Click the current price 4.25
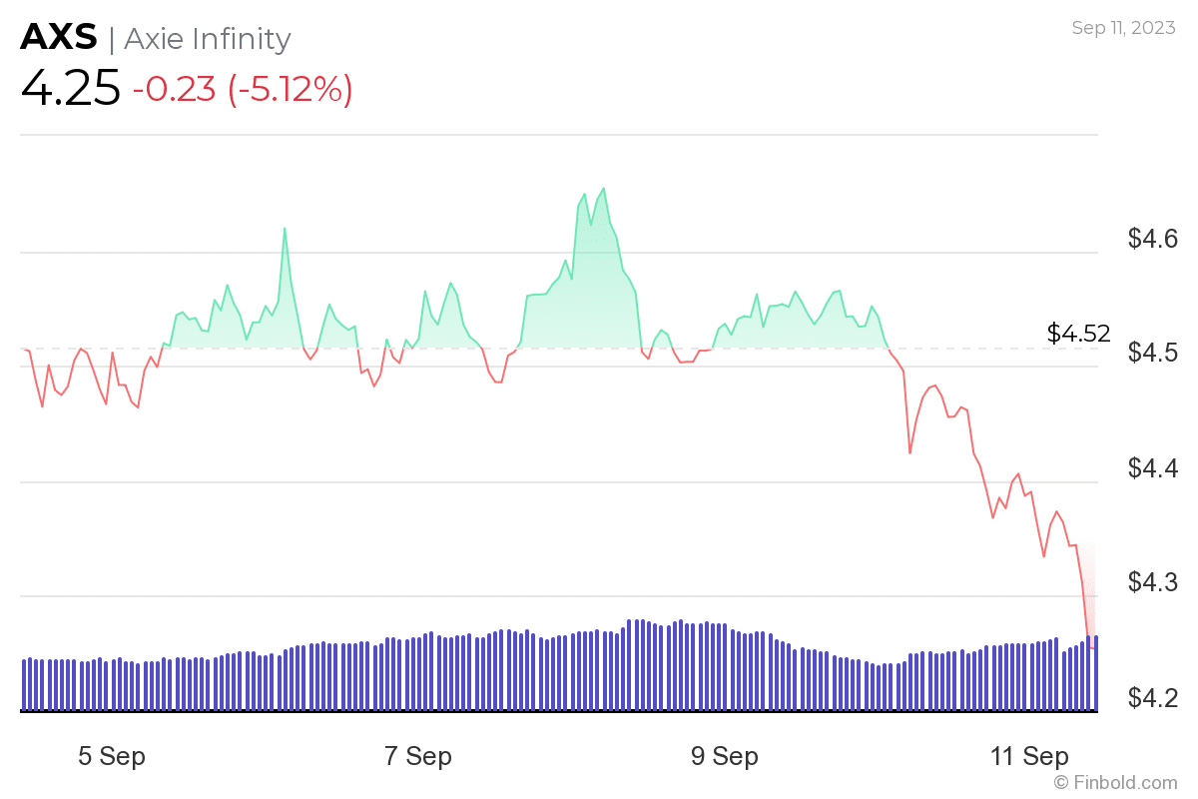This screenshot has height=799, width=1198. click(71, 89)
